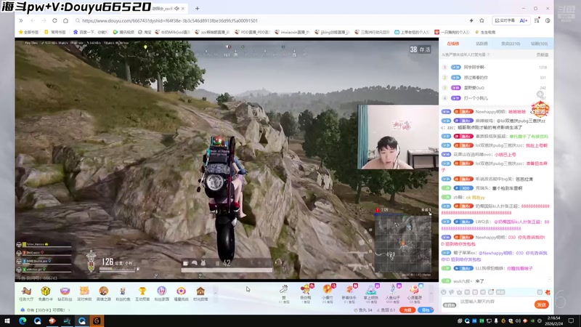Open the trophy 互动预言 icon

tap(142, 293)
